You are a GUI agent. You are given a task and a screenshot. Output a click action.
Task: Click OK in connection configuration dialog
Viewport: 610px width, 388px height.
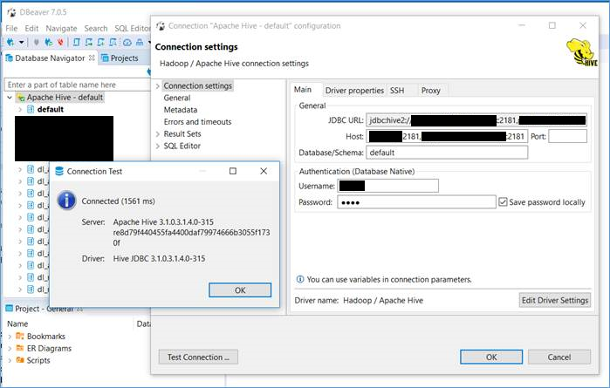coord(491,357)
